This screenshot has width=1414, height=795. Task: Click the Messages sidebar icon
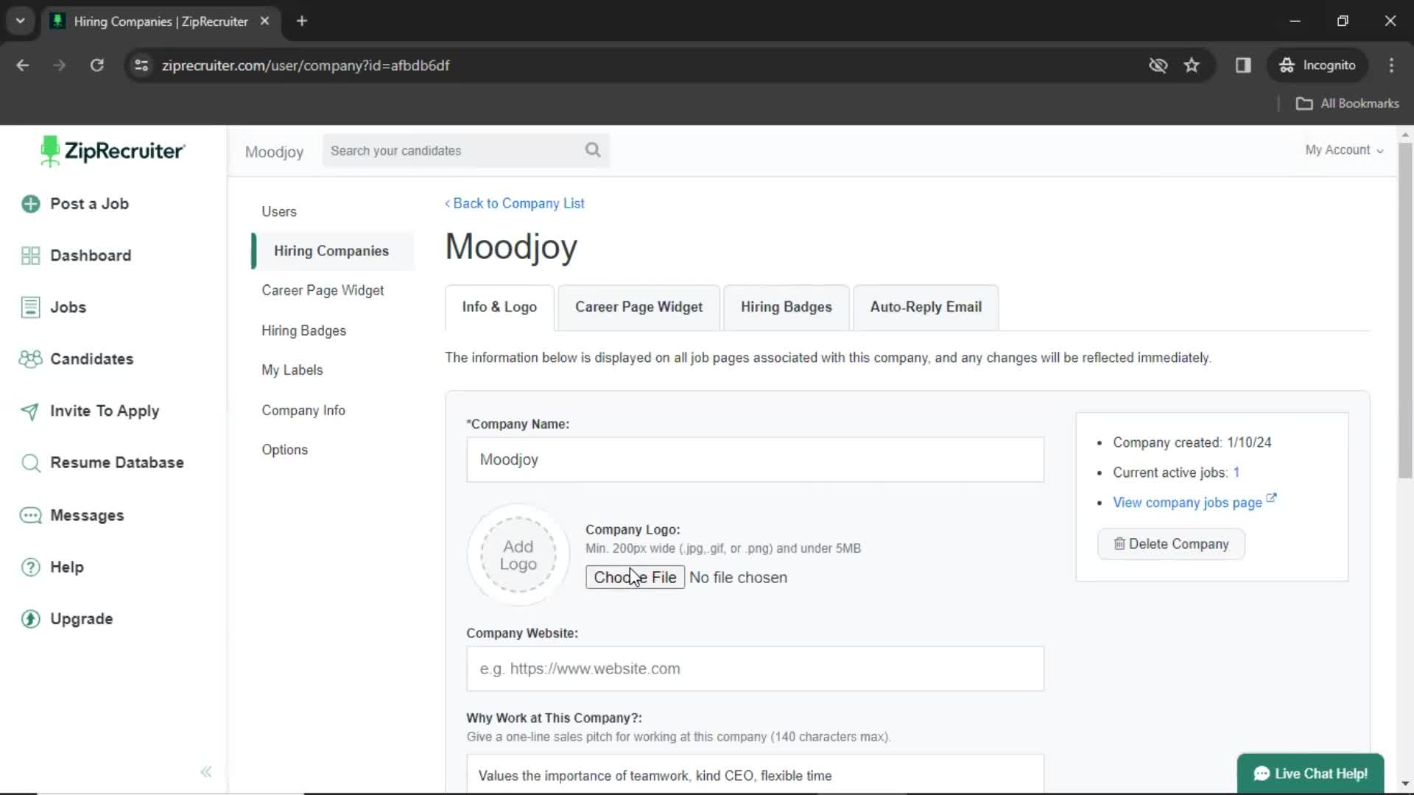point(29,515)
